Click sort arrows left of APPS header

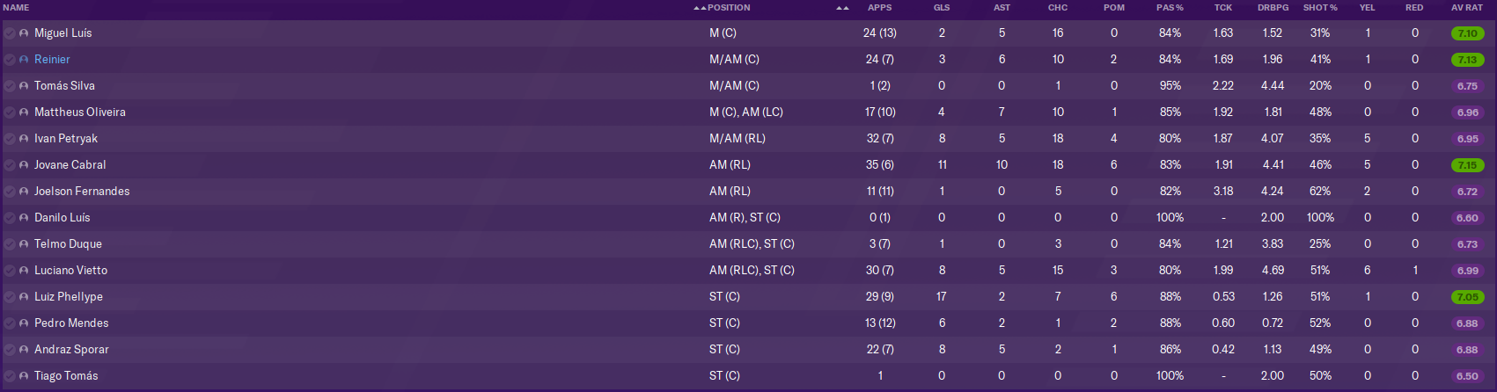click(x=842, y=8)
